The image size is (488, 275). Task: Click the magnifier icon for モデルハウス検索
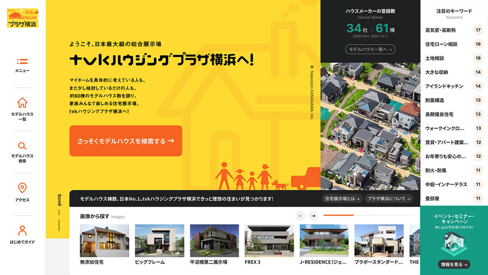coord(22,146)
